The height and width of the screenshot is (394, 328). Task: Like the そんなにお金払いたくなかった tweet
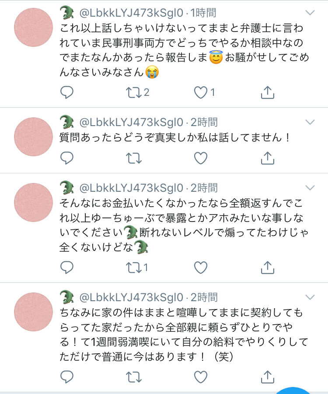pyautogui.click(x=201, y=267)
